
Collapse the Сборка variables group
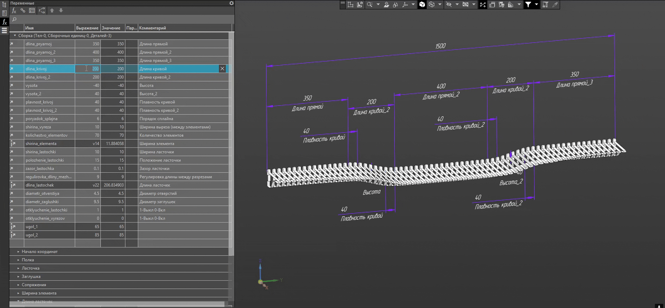pyautogui.click(x=15, y=36)
